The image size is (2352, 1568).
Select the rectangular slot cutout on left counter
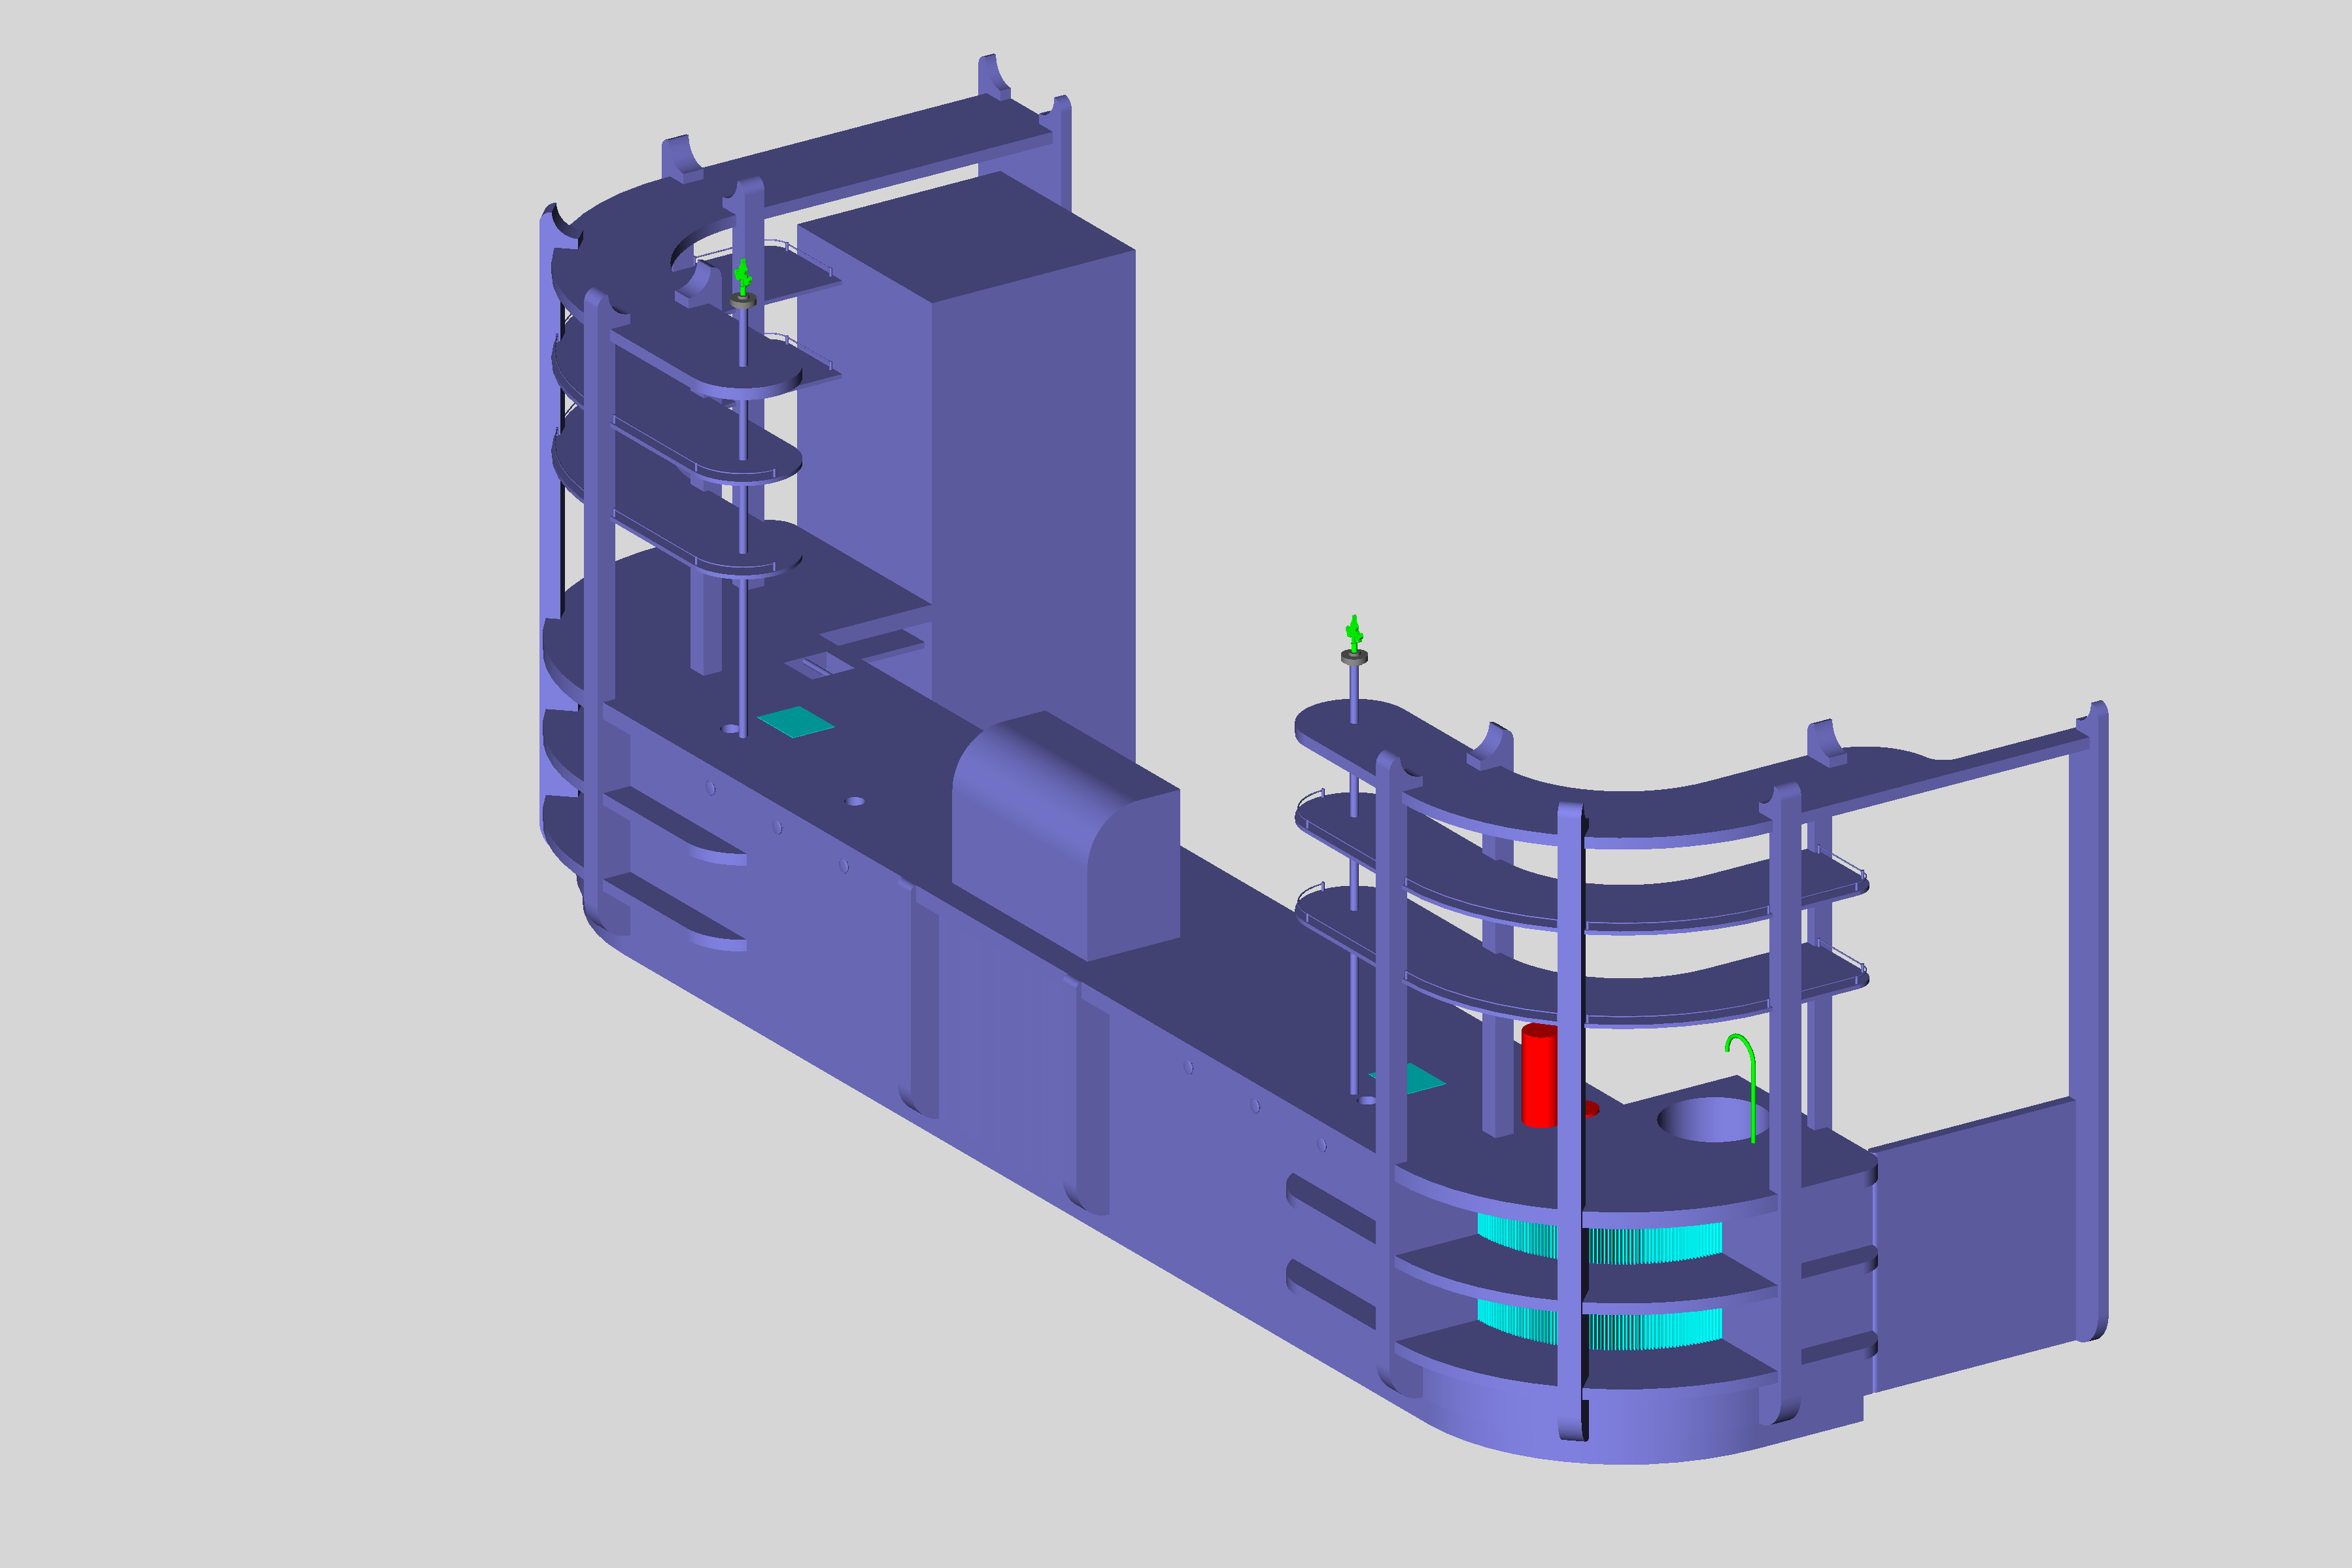(x=818, y=665)
